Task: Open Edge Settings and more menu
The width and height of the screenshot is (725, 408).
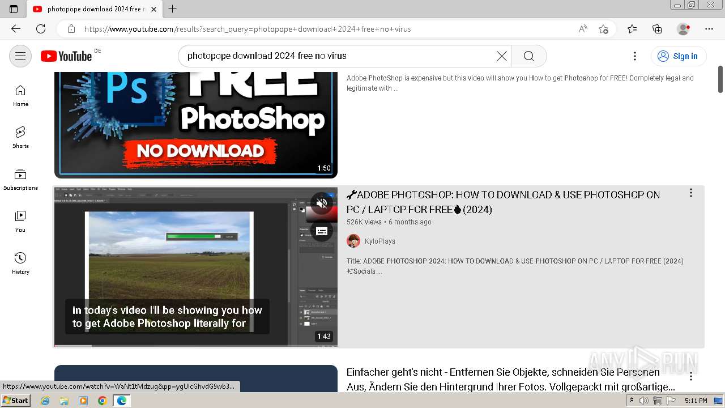Action: [709, 29]
